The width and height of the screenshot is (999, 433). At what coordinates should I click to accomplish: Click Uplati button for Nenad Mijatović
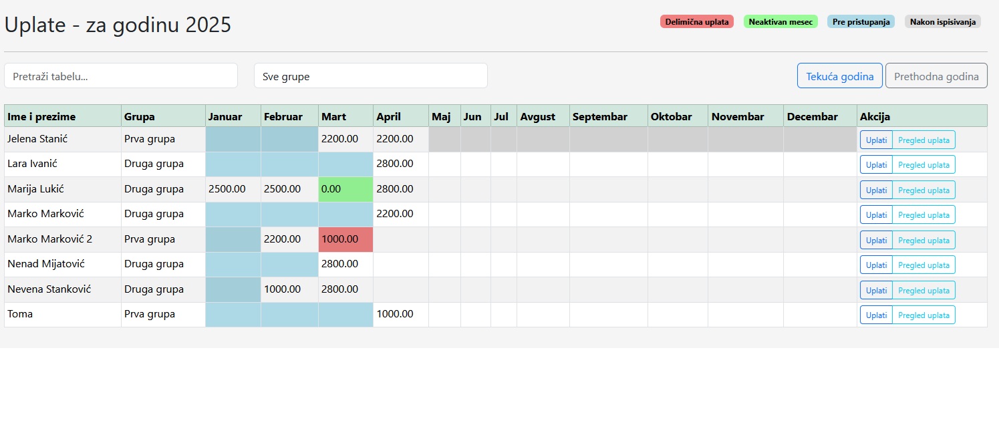coord(876,265)
